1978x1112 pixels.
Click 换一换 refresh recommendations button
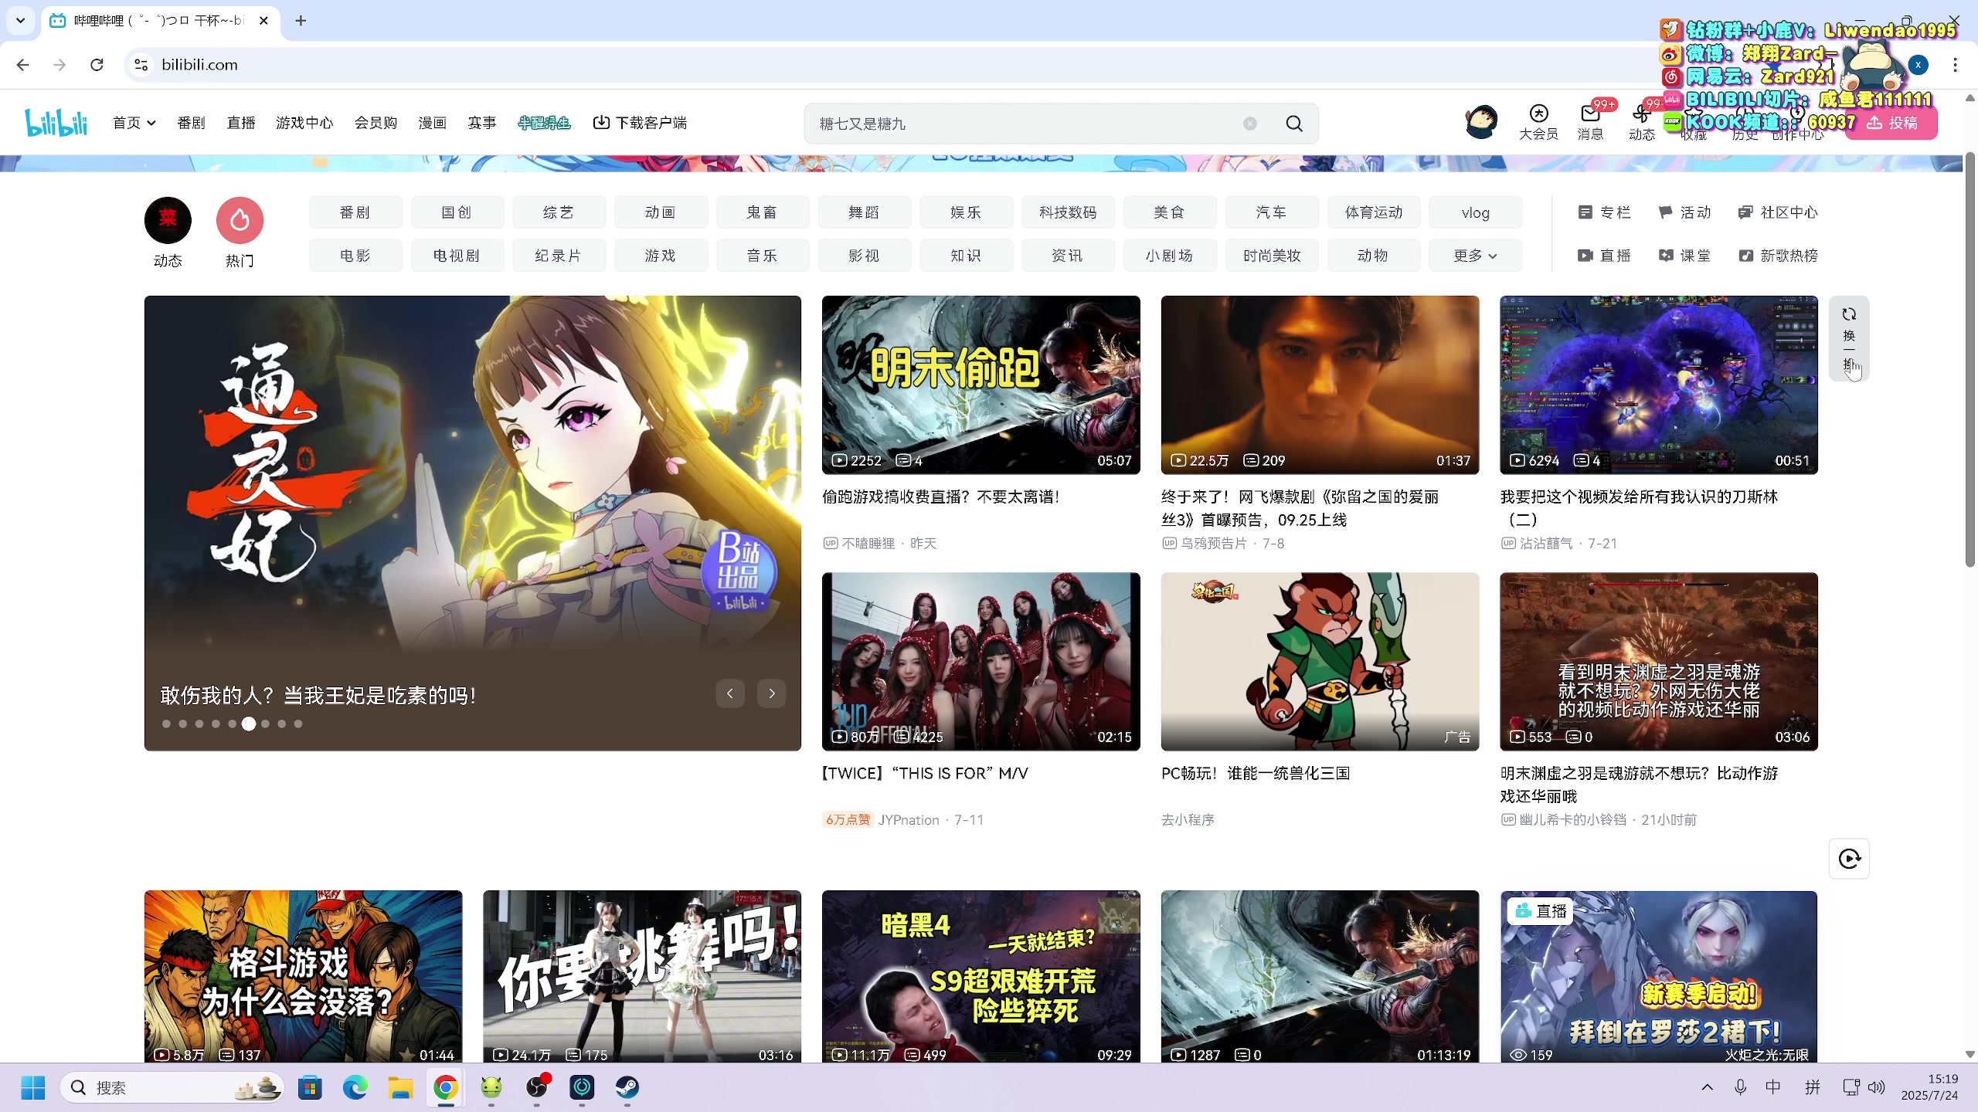[x=1849, y=338]
